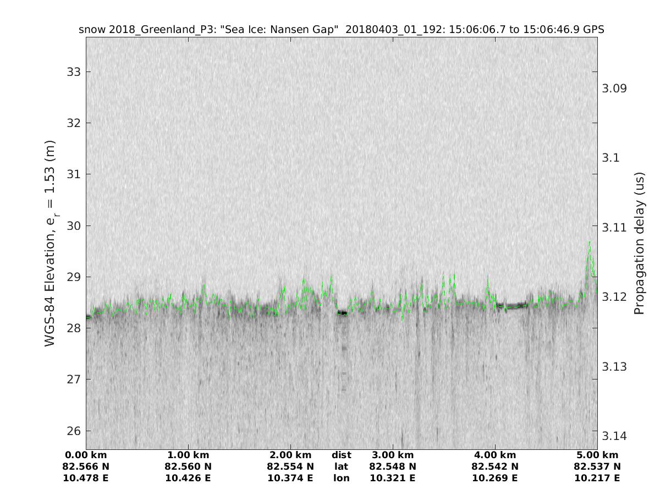Click the dark flat echo near 2.5 km
660x495 pixels.
(342, 313)
